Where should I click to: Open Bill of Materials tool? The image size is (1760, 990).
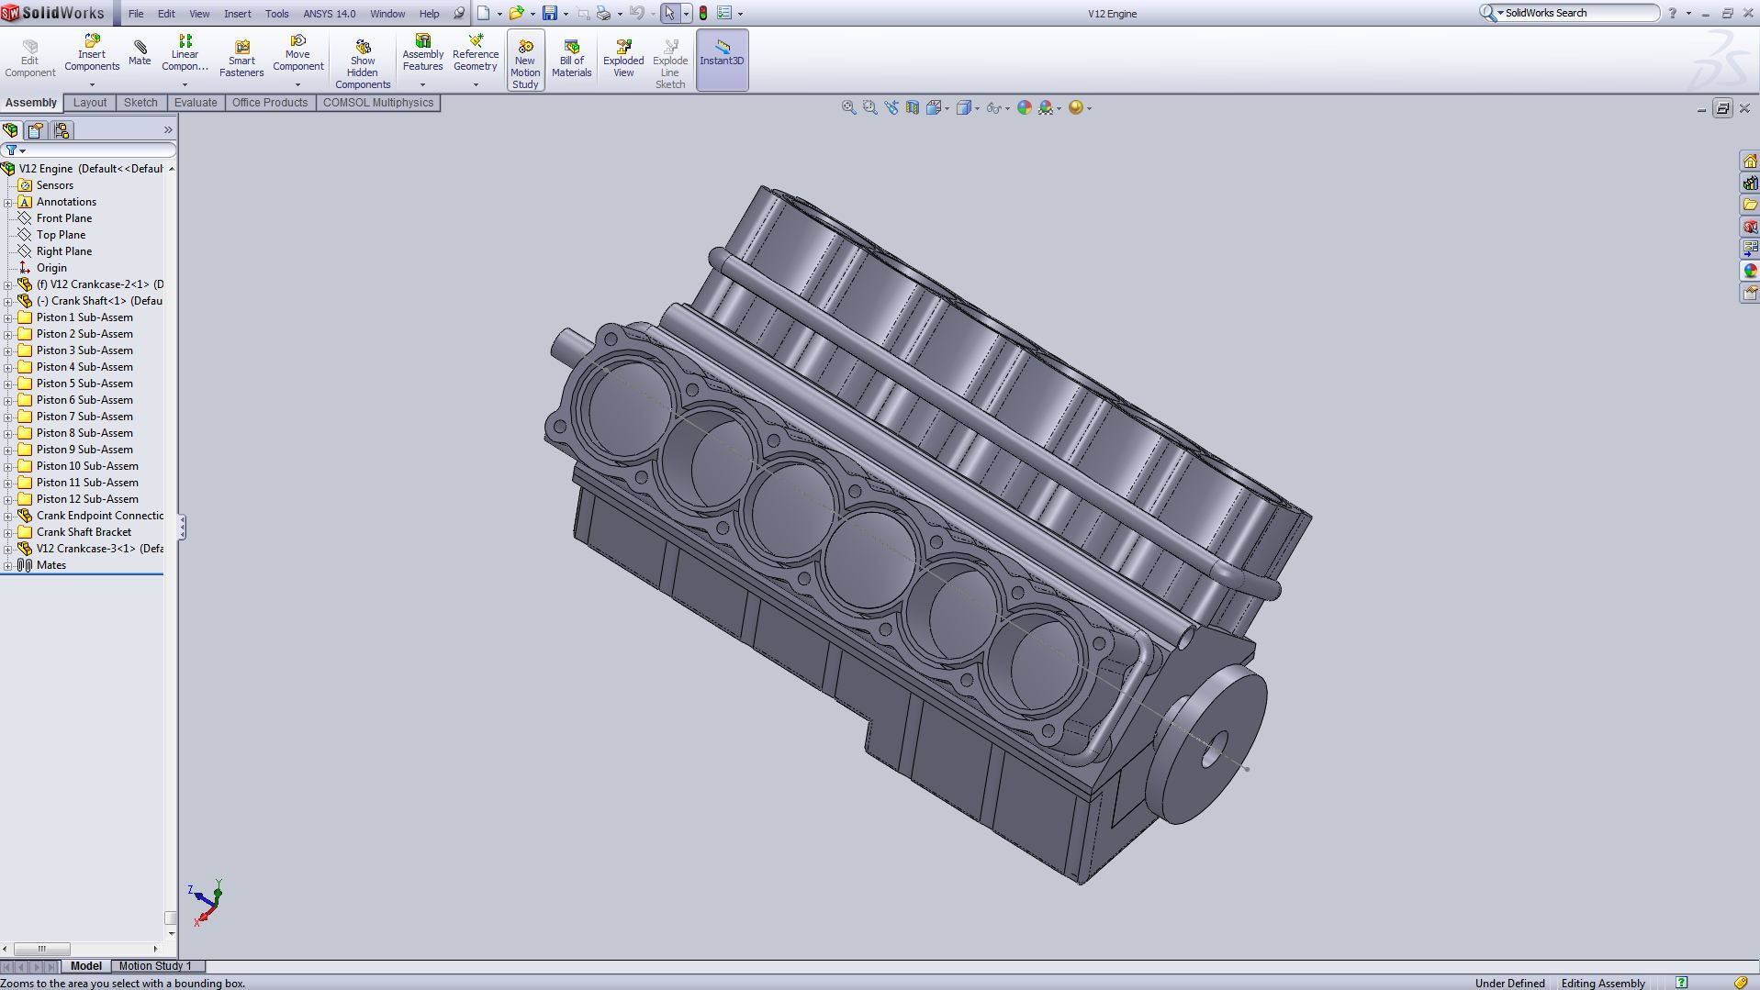tap(571, 60)
